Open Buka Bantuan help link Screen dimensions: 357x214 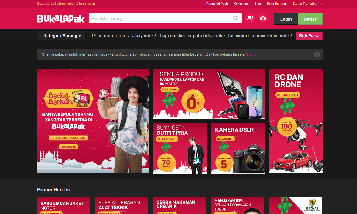[277, 4]
